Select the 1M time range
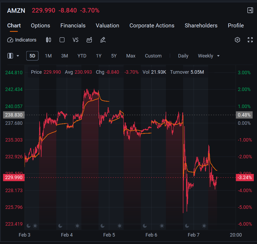 click(x=48, y=56)
